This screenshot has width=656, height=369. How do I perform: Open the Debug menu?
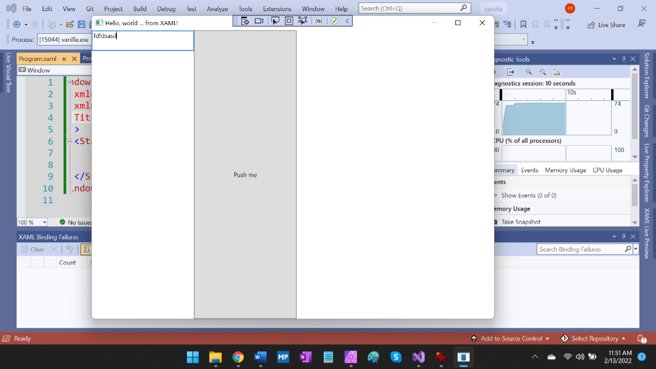[166, 9]
